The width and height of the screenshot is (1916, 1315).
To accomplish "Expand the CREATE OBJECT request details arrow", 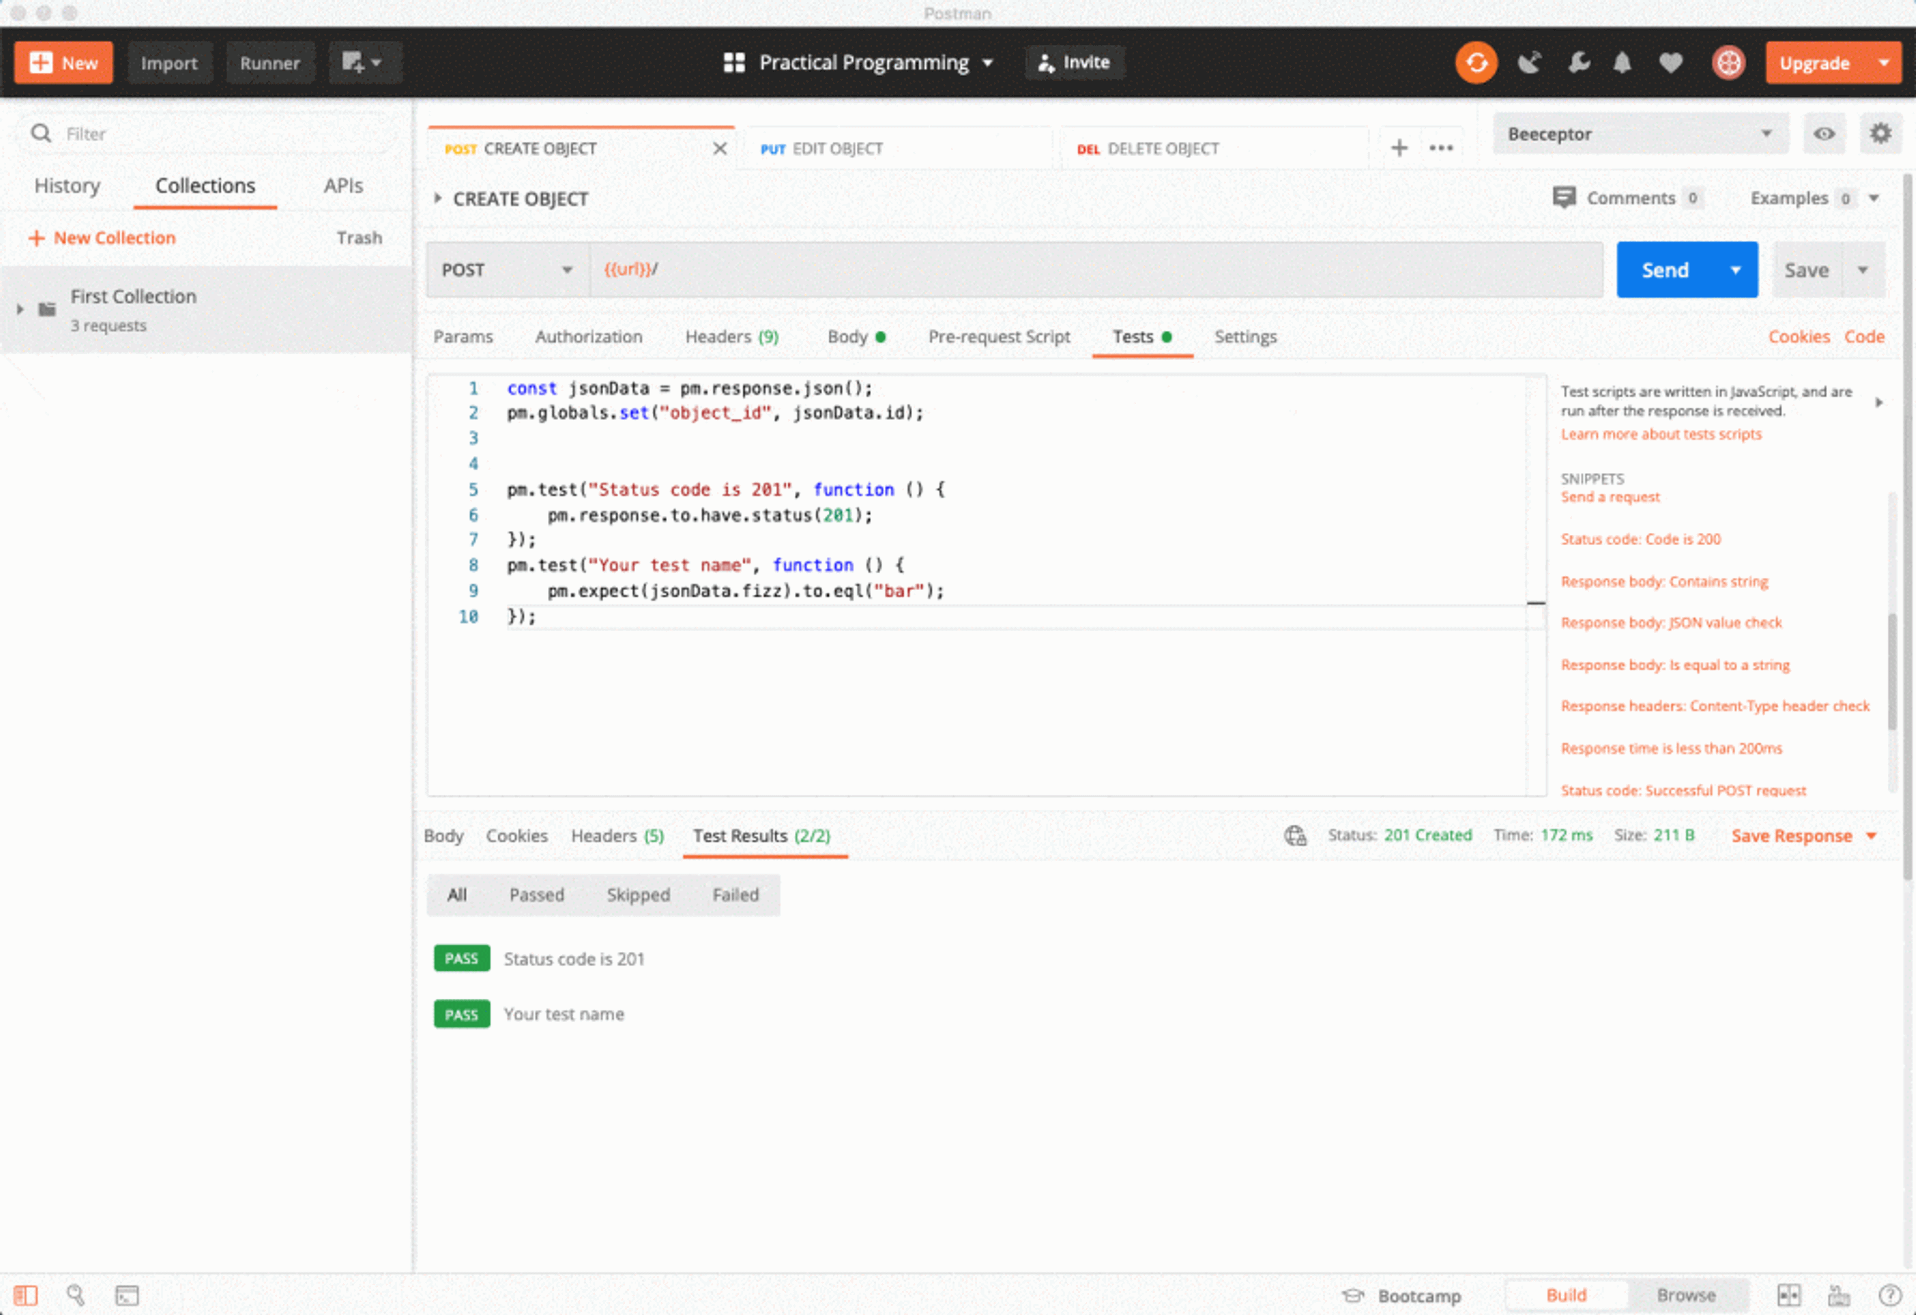I will [438, 198].
